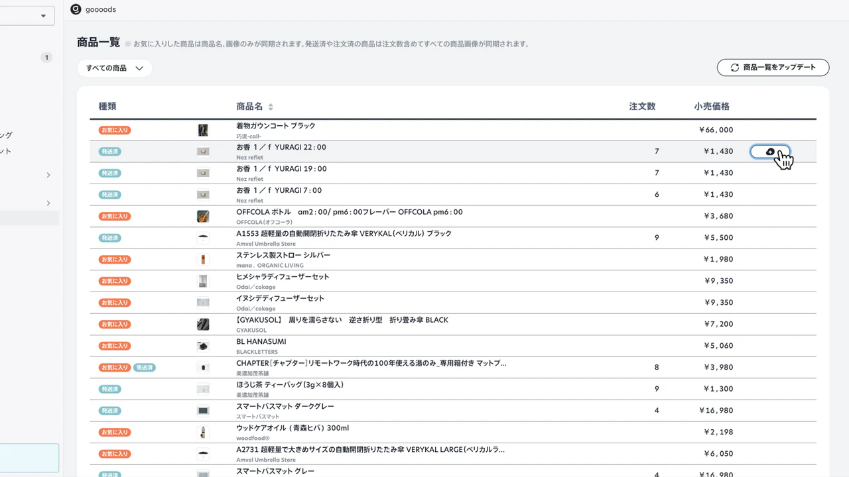Click brand text 巧流-call-
This screenshot has width=849, height=477.
point(249,136)
